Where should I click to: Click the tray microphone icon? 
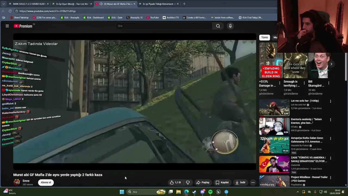pyautogui.click(x=315, y=192)
